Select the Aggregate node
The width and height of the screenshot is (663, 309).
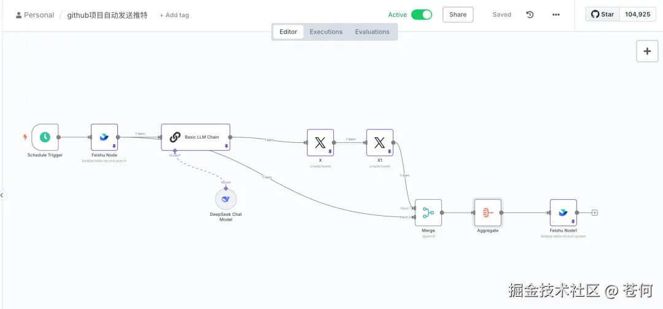click(x=488, y=213)
